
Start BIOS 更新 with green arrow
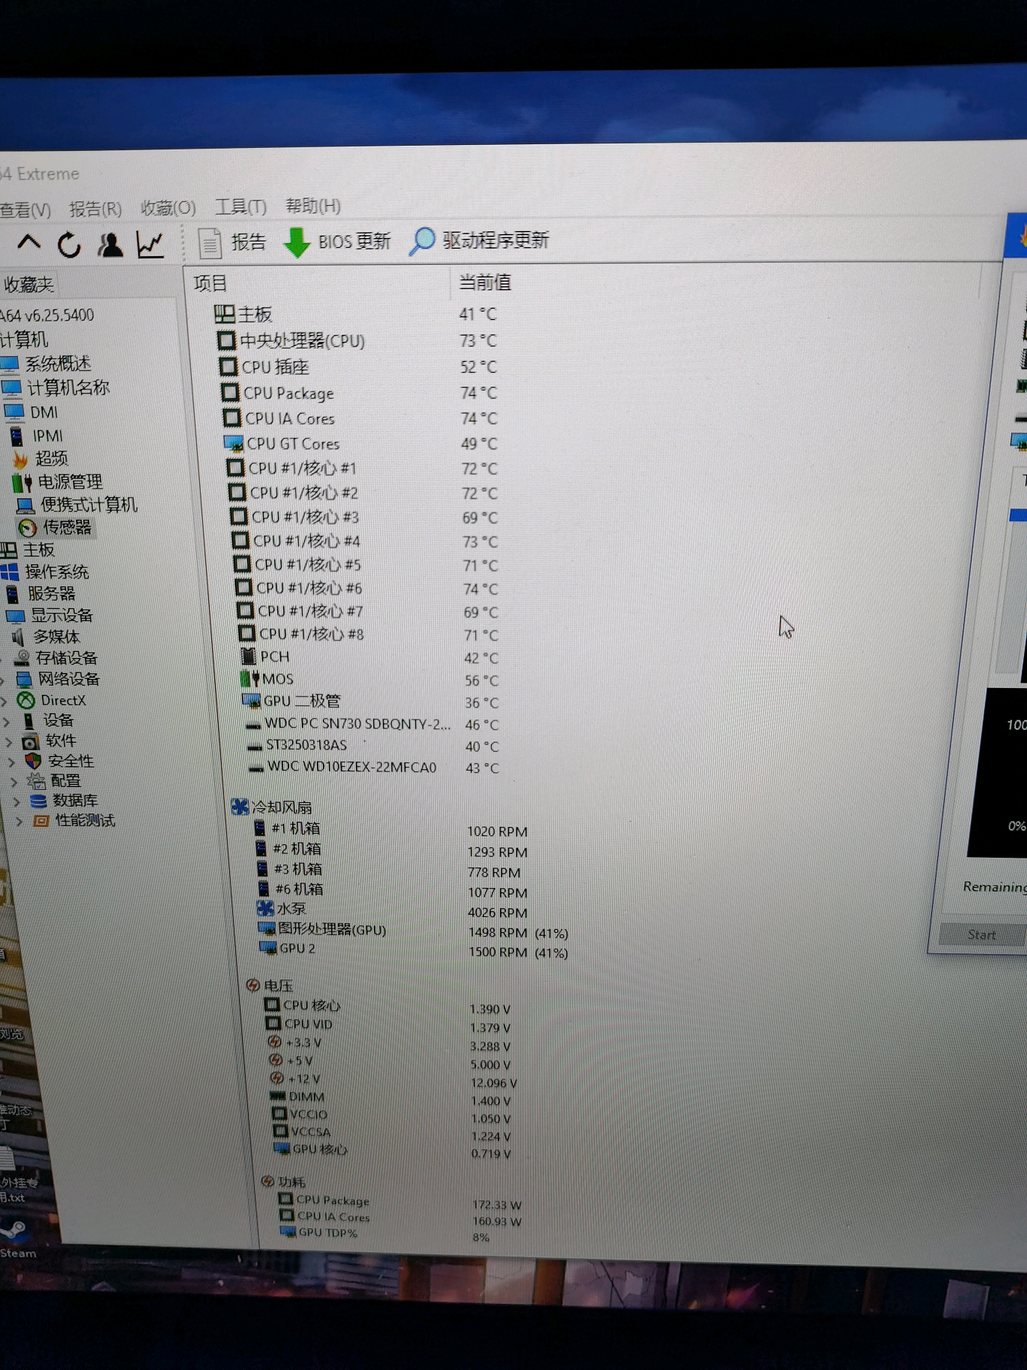click(337, 242)
